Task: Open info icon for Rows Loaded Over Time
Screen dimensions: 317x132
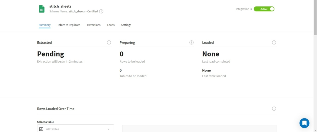Action: [x=274, y=109]
